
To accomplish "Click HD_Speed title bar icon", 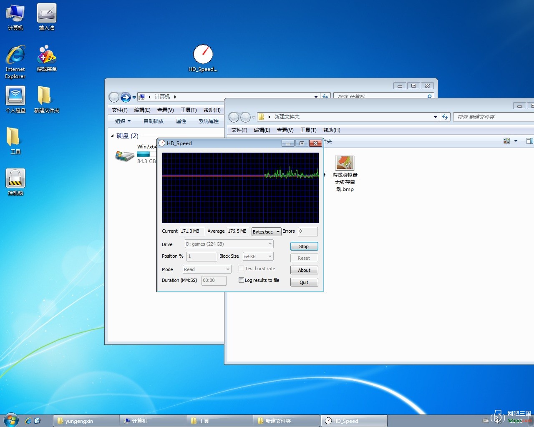I will pos(162,143).
